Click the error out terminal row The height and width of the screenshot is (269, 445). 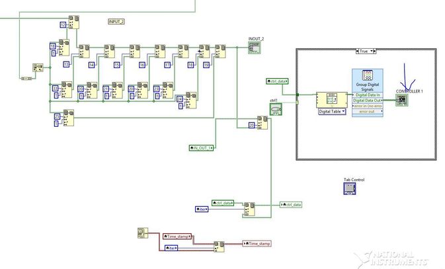pyautogui.click(x=368, y=112)
